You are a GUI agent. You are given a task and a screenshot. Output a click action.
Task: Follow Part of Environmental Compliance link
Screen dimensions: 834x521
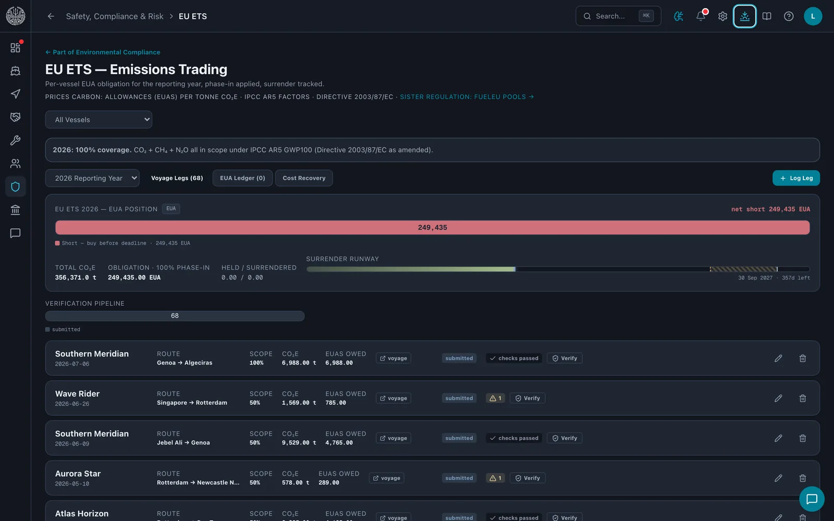tap(103, 52)
